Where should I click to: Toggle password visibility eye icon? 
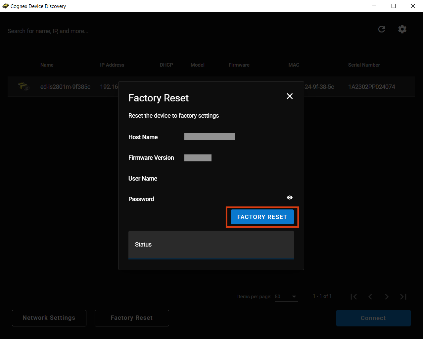tap(290, 198)
